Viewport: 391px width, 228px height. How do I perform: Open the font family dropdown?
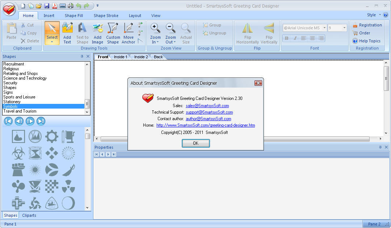tap(324, 28)
